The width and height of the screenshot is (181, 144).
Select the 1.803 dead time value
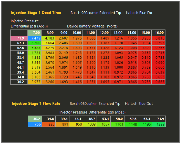coord(76,48)
